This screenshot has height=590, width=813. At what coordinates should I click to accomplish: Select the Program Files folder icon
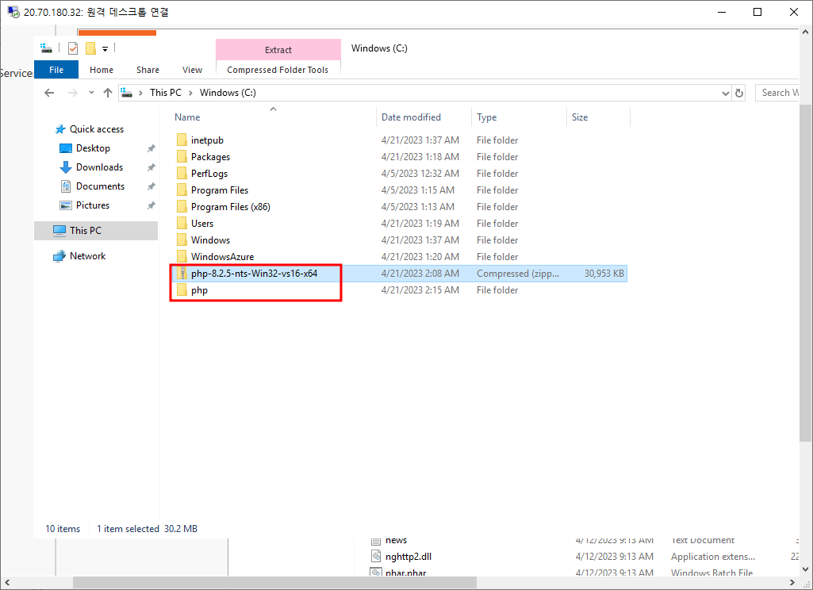pyautogui.click(x=182, y=190)
